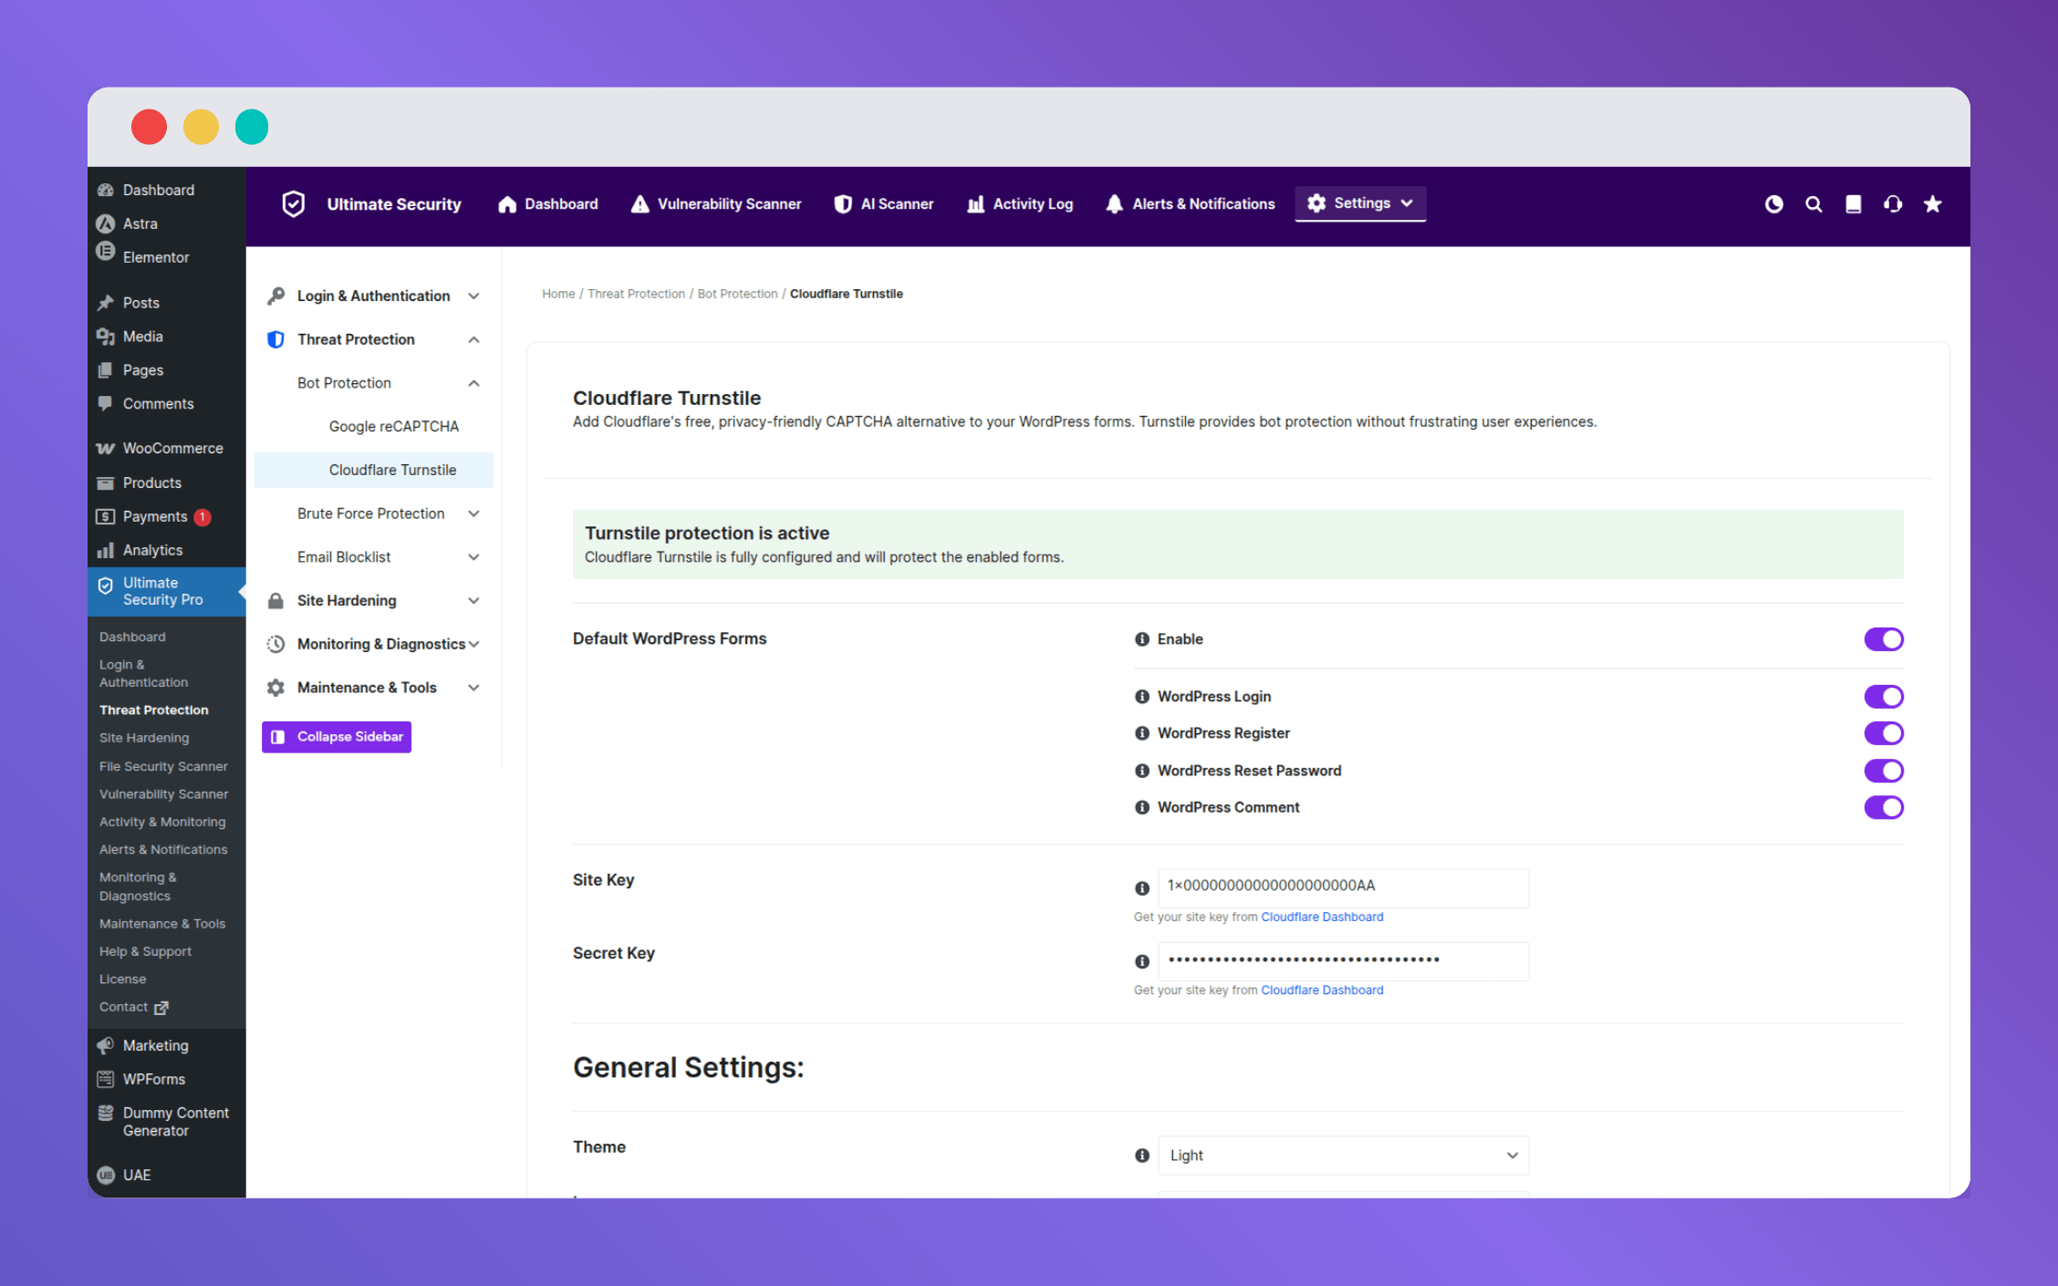
Task: Open the Settings dropdown in top nav
Action: (1359, 203)
